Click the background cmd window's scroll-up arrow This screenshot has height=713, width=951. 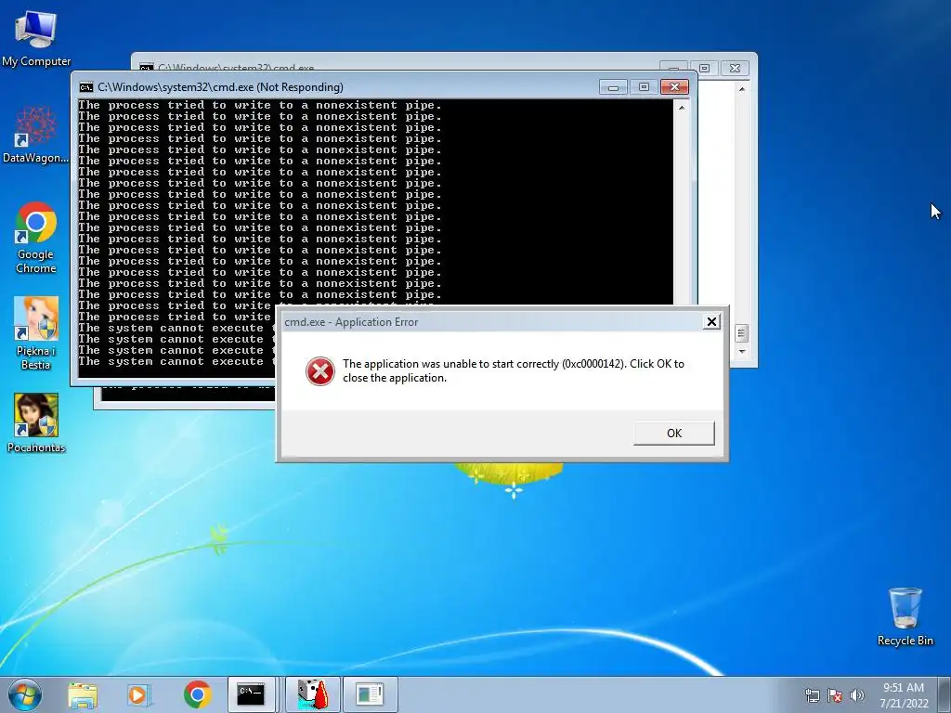point(742,89)
